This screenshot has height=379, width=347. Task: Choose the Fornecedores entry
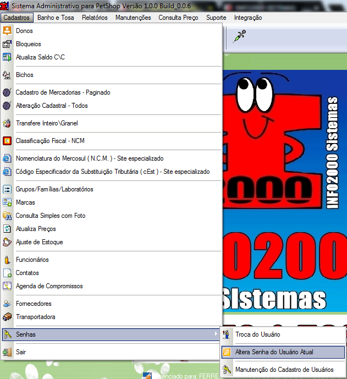[x=112, y=304]
